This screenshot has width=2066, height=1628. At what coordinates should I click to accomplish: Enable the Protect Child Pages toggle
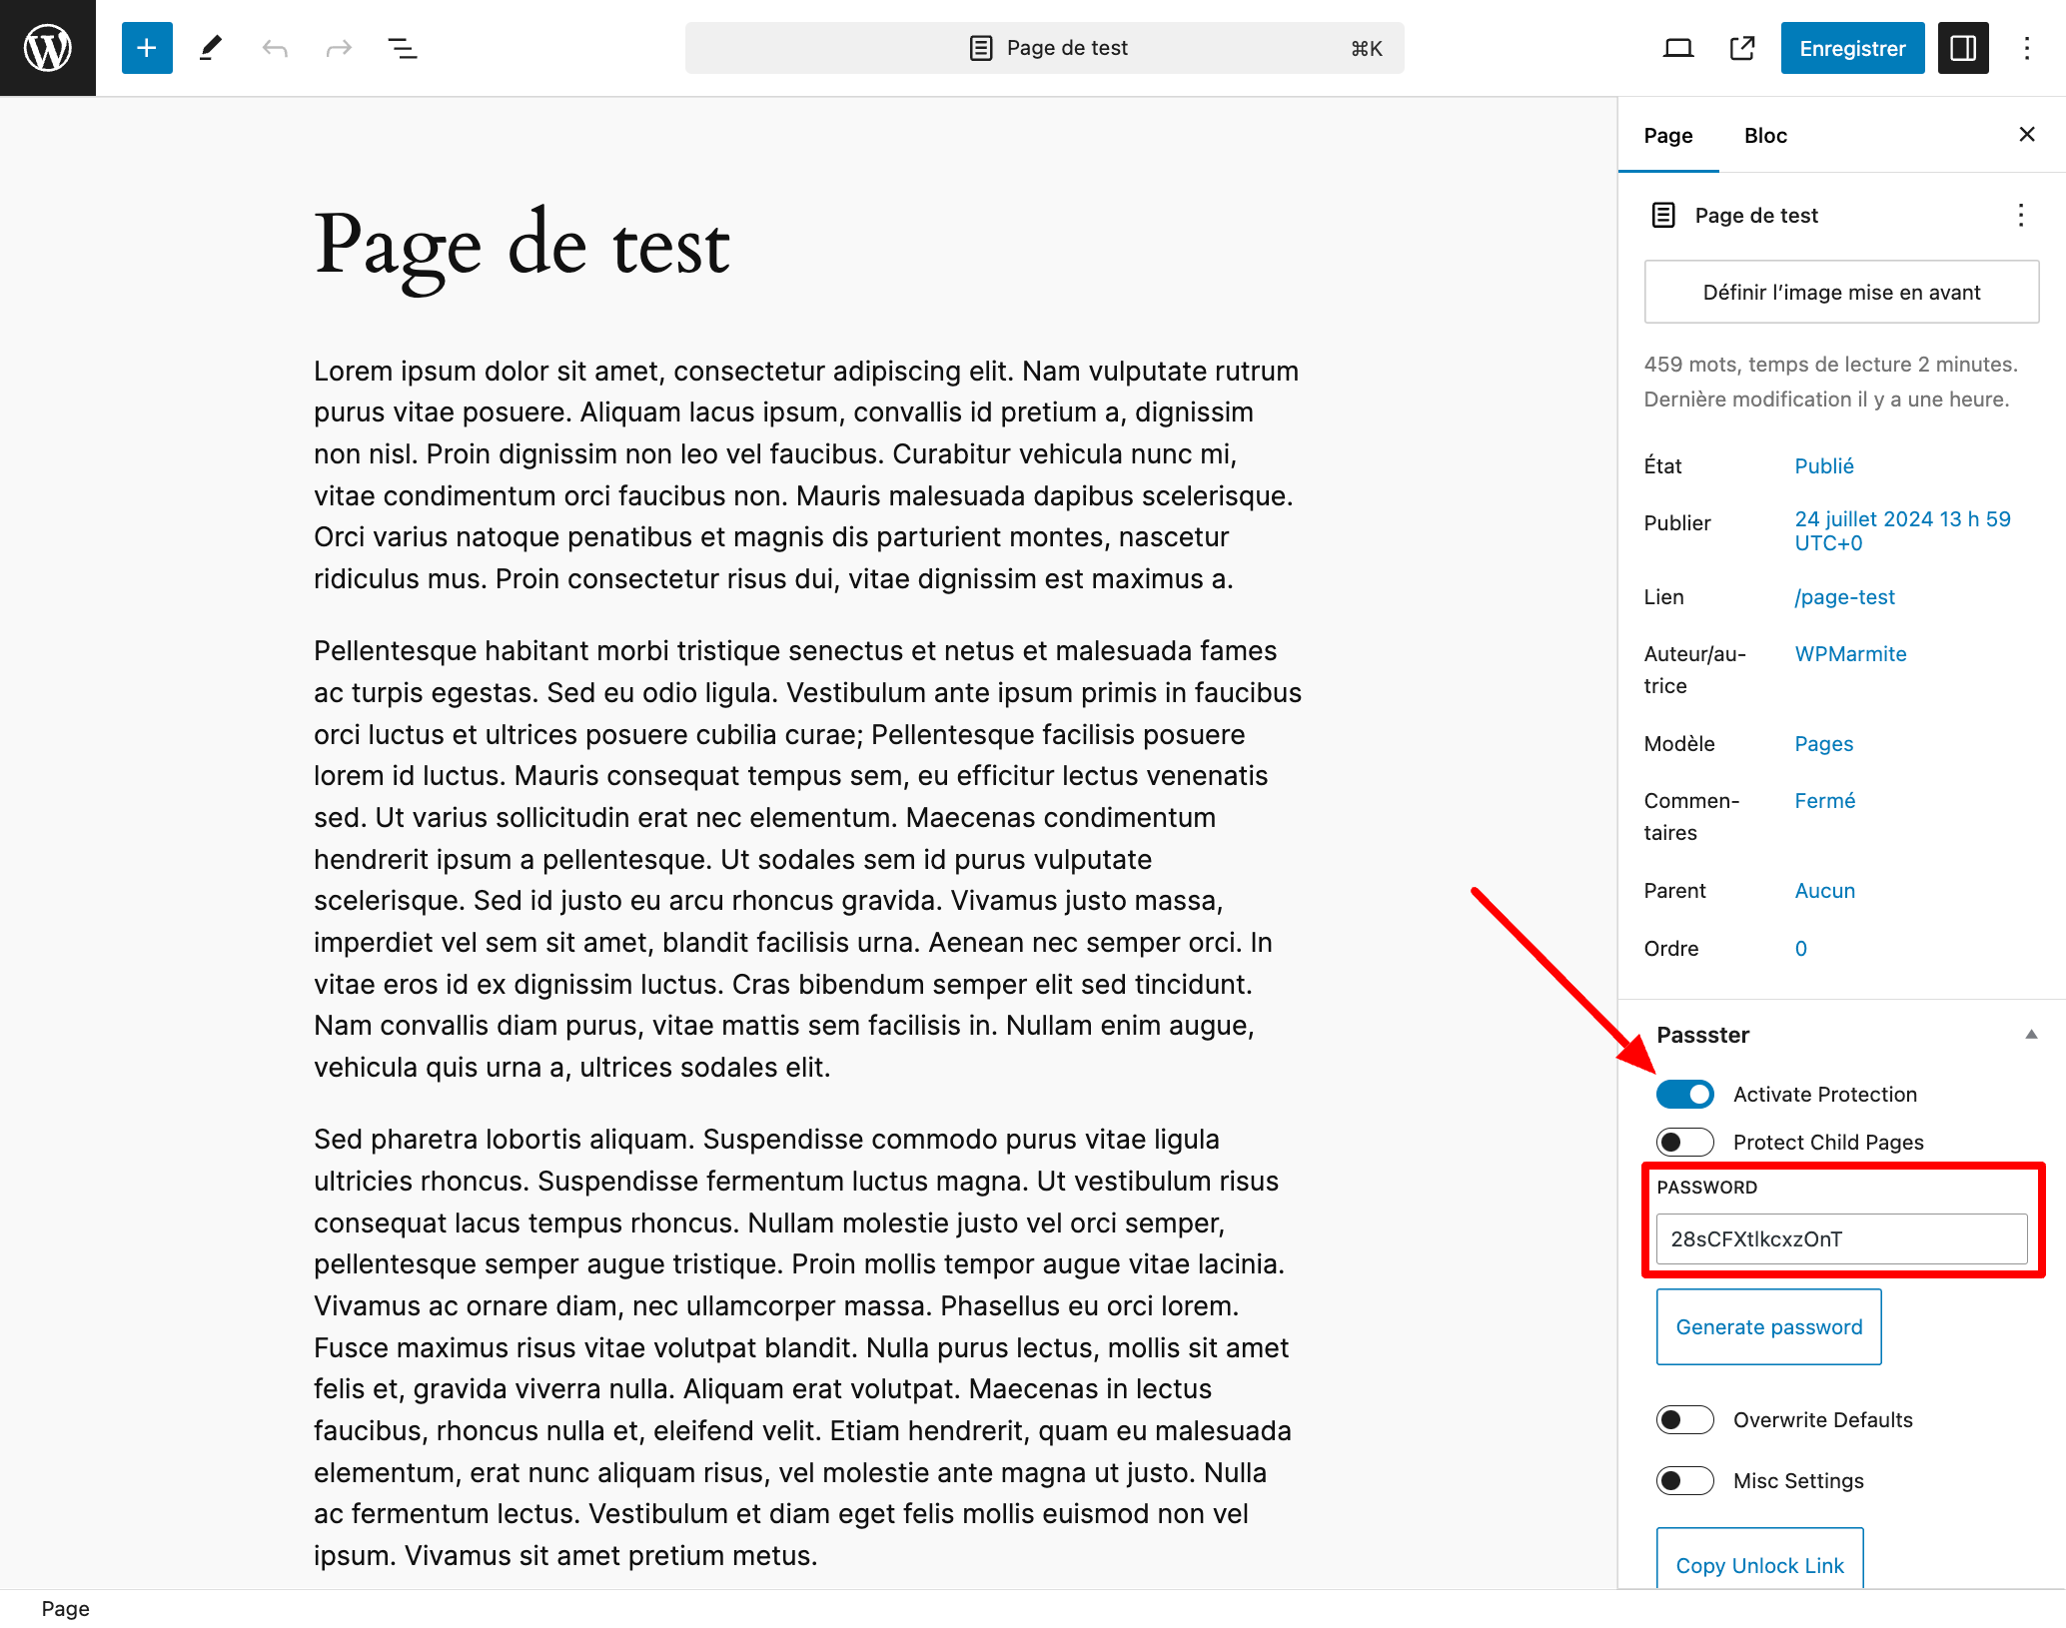[1684, 1142]
